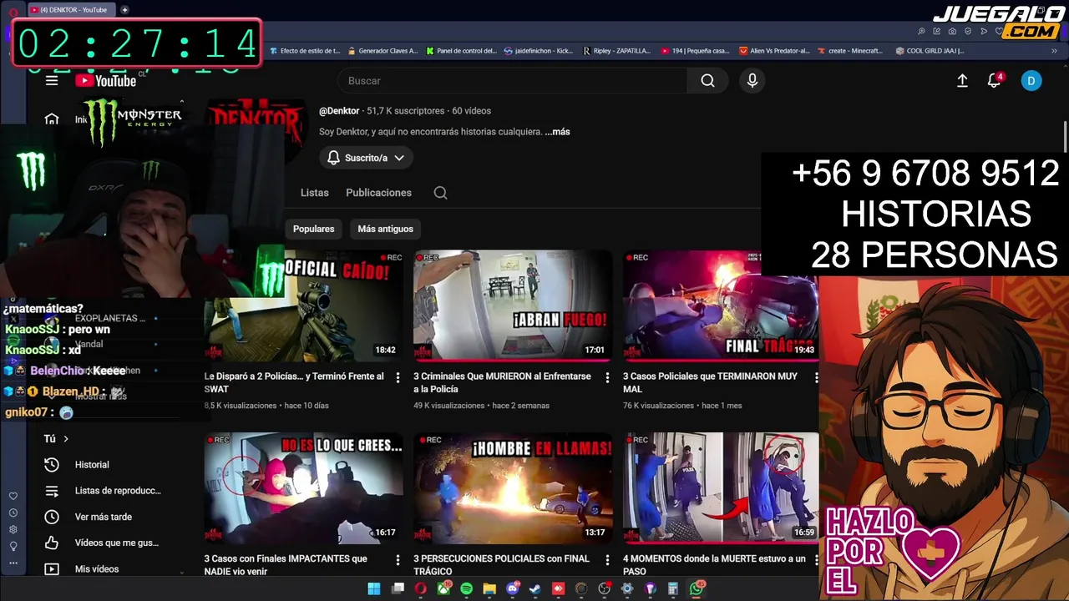This screenshot has height=601, width=1069.
Task: Open thumbnail 'OFICIAL CAÍDO' video
Action: click(x=302, y=306)
